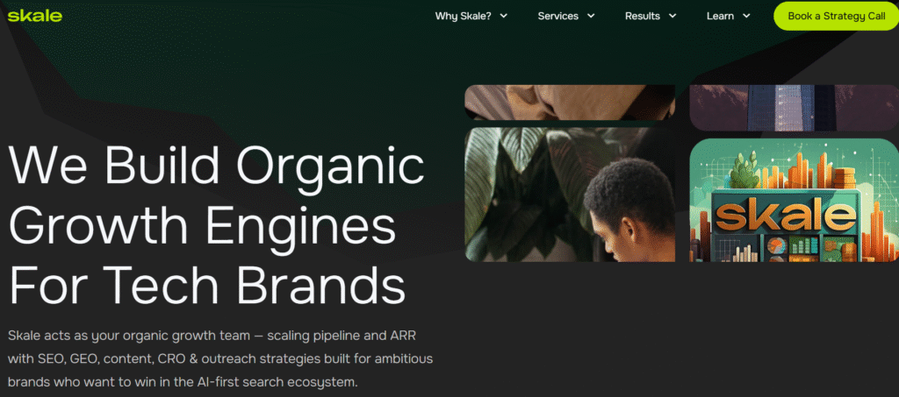The width and height of the screenshot is (899, 397).
Task: Open the Services menu item
Action: tap(557, 16)
